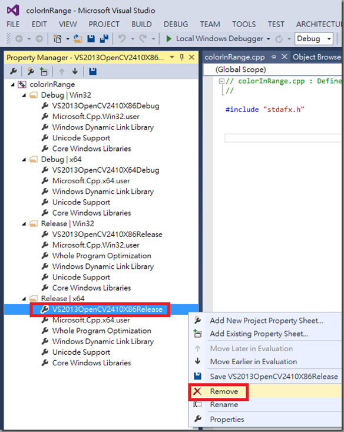
Task: Click the Save toolbar icon
Action: tap(91, 39)
